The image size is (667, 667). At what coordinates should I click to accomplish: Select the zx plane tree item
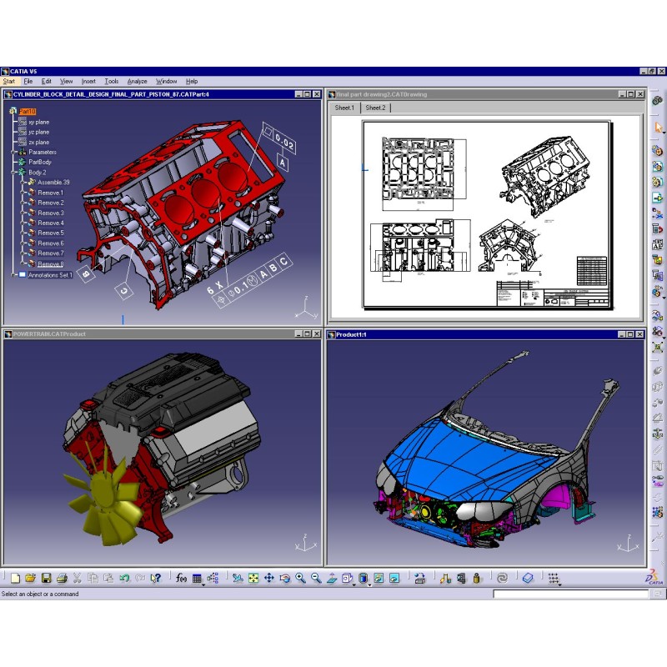38,142
